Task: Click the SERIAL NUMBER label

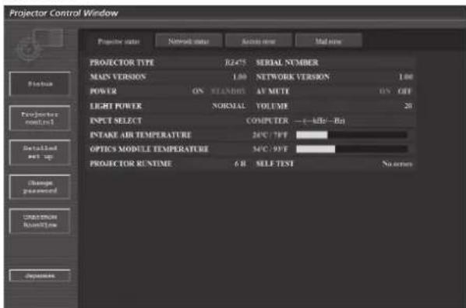Action: 287,62
